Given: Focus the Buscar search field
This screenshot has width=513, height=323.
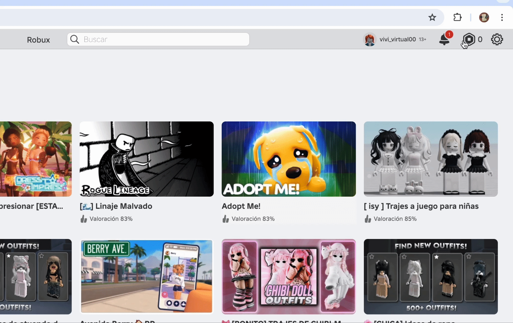Looking at the screenshot, I should coord(158,39).
